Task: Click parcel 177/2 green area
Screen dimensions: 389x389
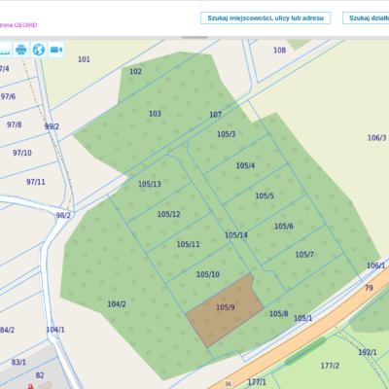Action: 330,366
